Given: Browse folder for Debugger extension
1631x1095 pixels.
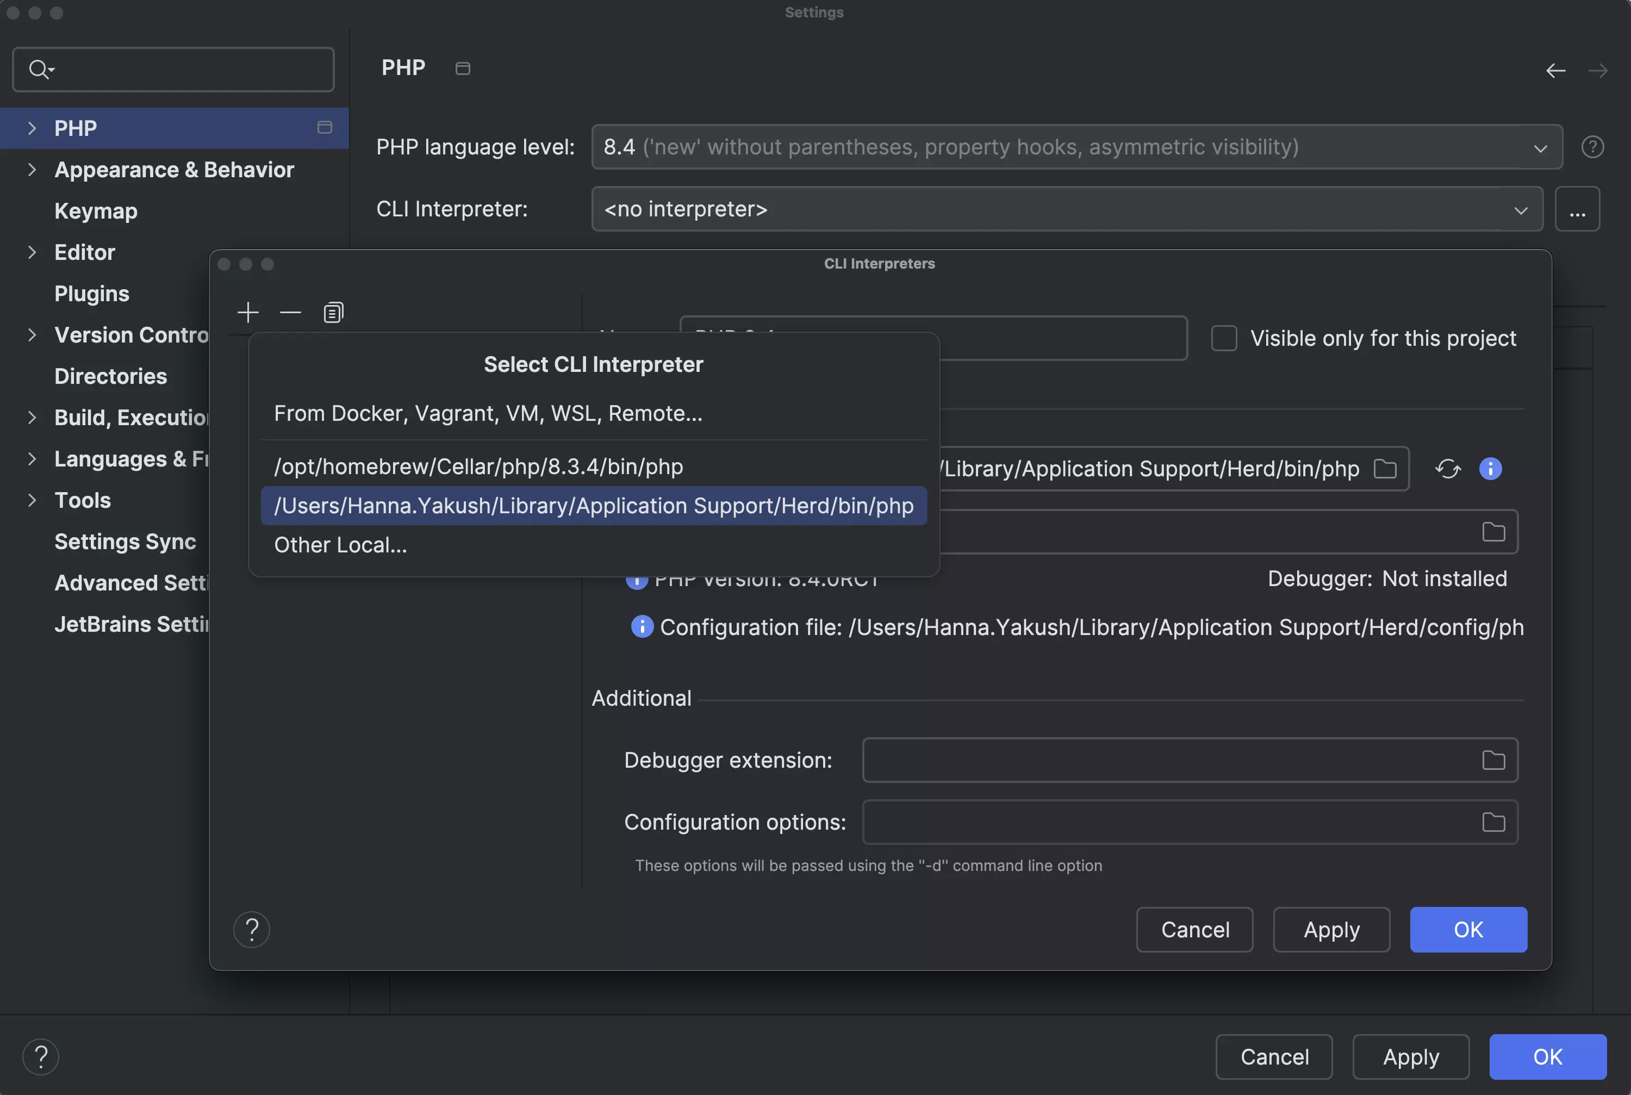Looking at the screenshot, I should tap(1493, 760).
